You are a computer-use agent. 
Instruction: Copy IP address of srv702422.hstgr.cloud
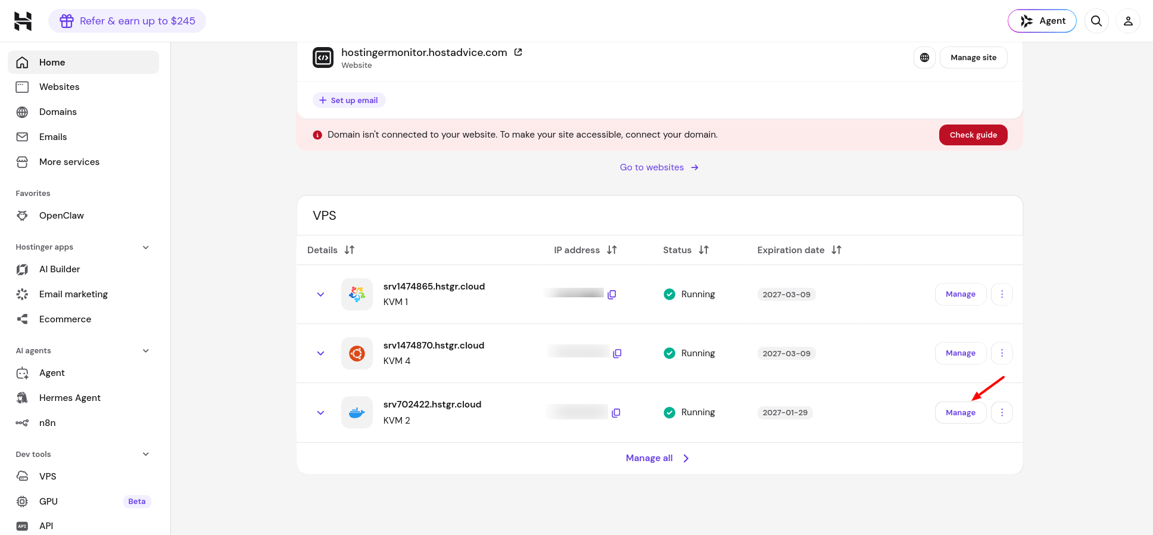tap(616, 412)
